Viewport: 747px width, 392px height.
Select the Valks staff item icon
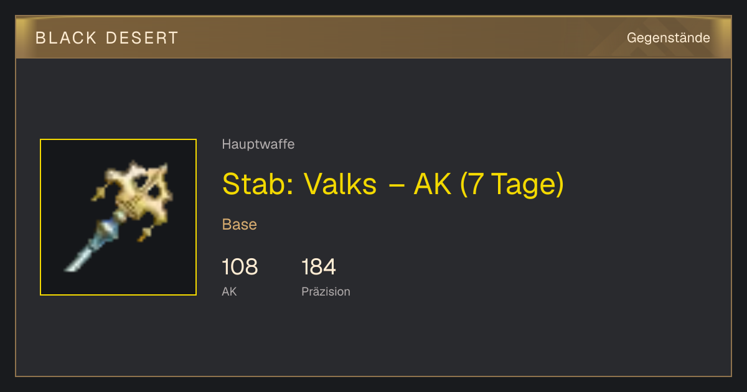tap(118, 217)
